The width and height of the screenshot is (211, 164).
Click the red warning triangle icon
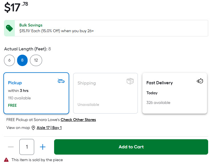click(x=6, y=160)
